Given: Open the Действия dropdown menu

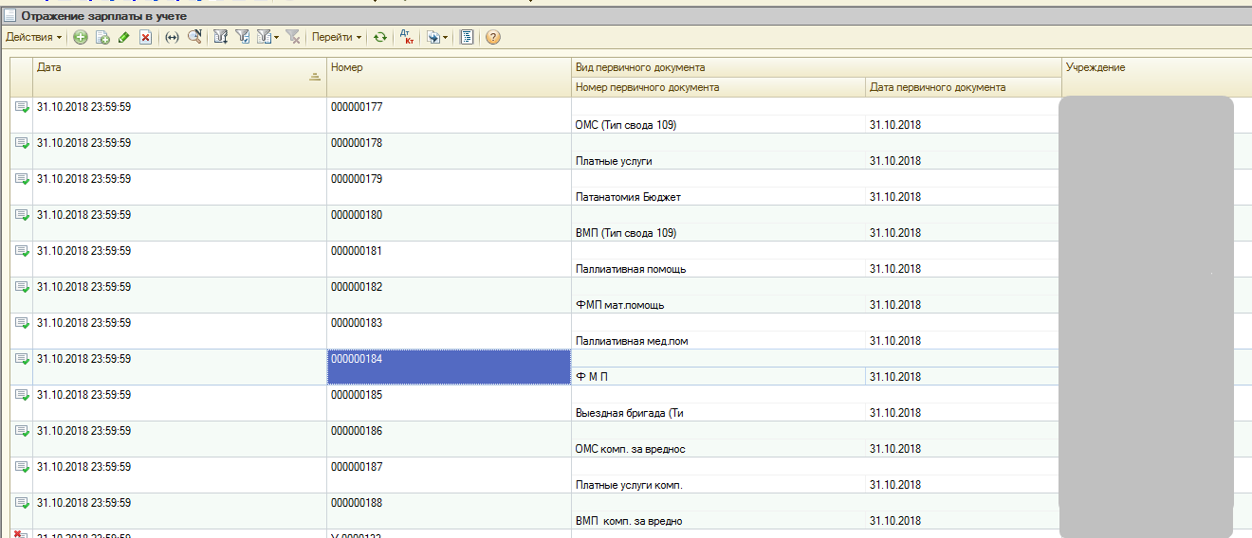Looking at the screenshot, I should click(x=34, y=37).
